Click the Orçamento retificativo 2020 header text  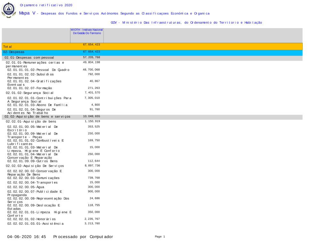coord(46,5)
